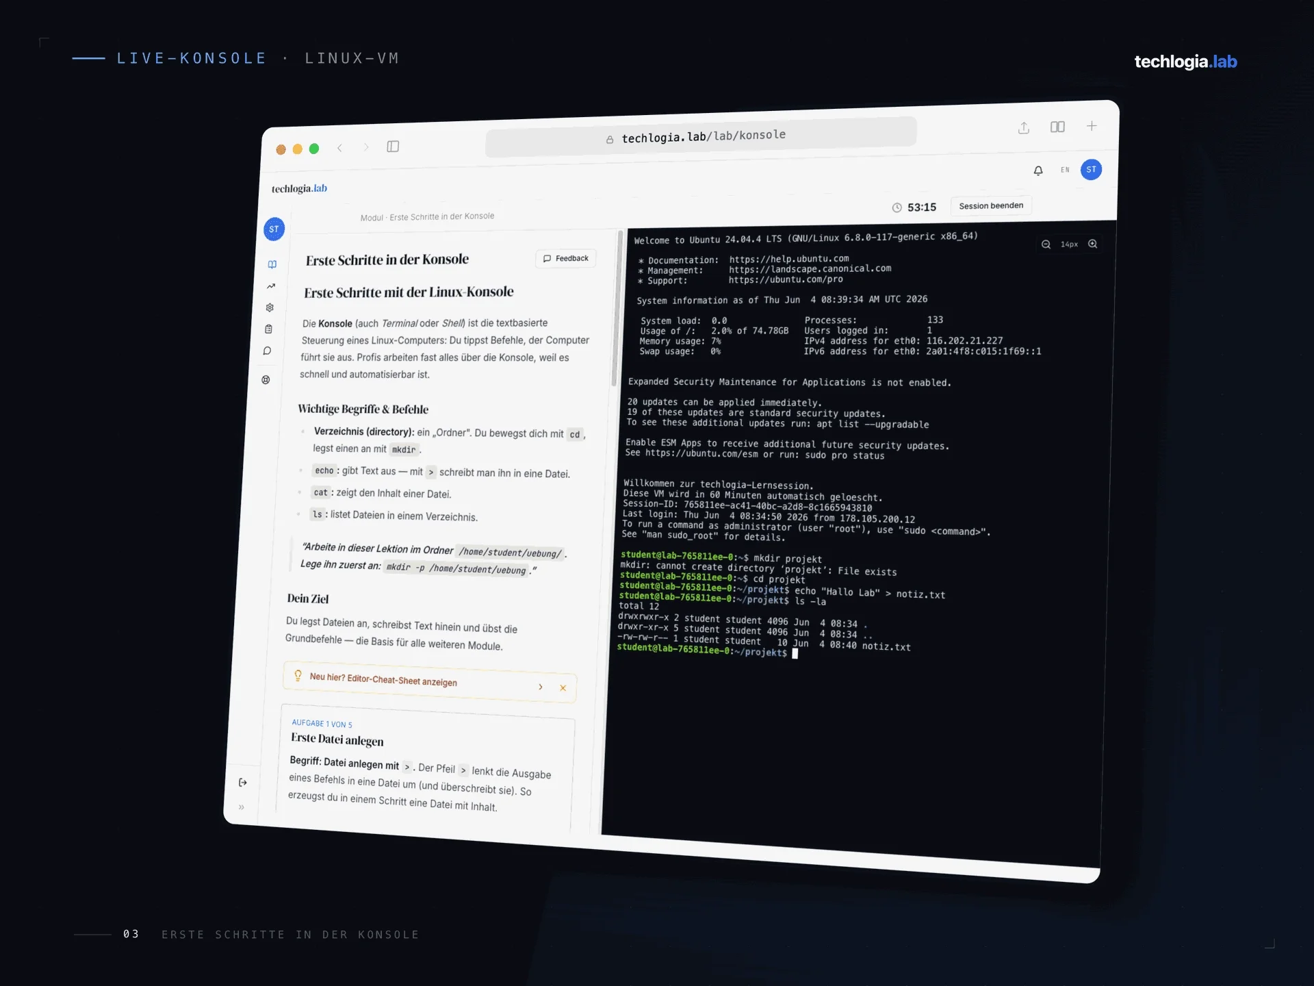Click the mkdir code chip in bullet
Viewport: 1314px width, 986px height.
coord(404,450)
